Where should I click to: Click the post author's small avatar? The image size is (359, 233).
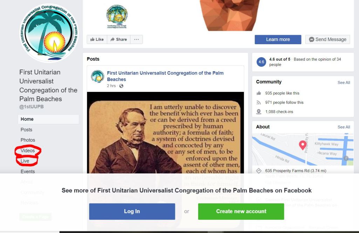[97, 76]
